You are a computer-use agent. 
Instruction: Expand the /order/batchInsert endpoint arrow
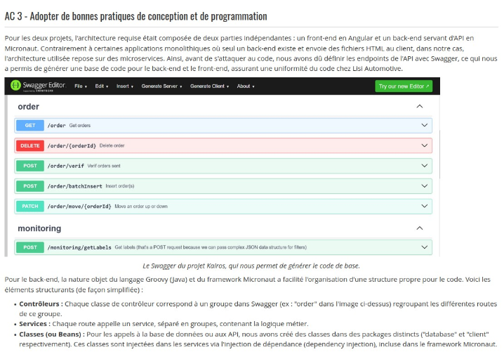pos(424,186)
